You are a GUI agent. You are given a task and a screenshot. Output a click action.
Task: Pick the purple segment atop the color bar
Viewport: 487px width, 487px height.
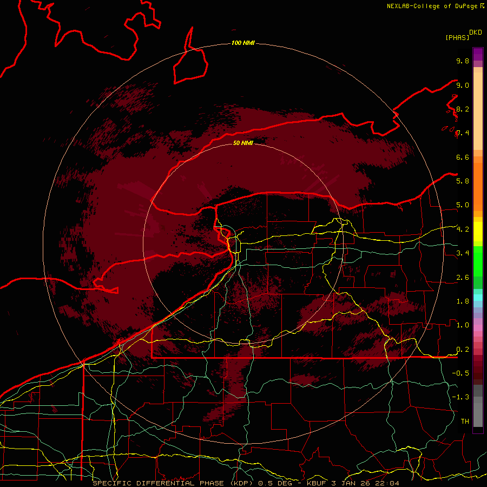pyautogui.click(x=478, y=54)
